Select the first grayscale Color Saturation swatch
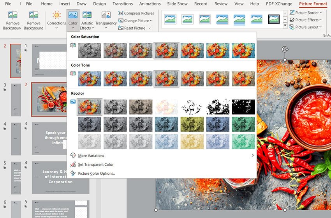The width and height of the screenshot is (331, 218). click(x=89, y=51)
